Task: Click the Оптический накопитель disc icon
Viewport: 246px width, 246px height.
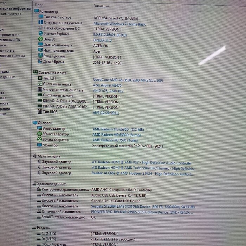Action: [x=39, y=211]
